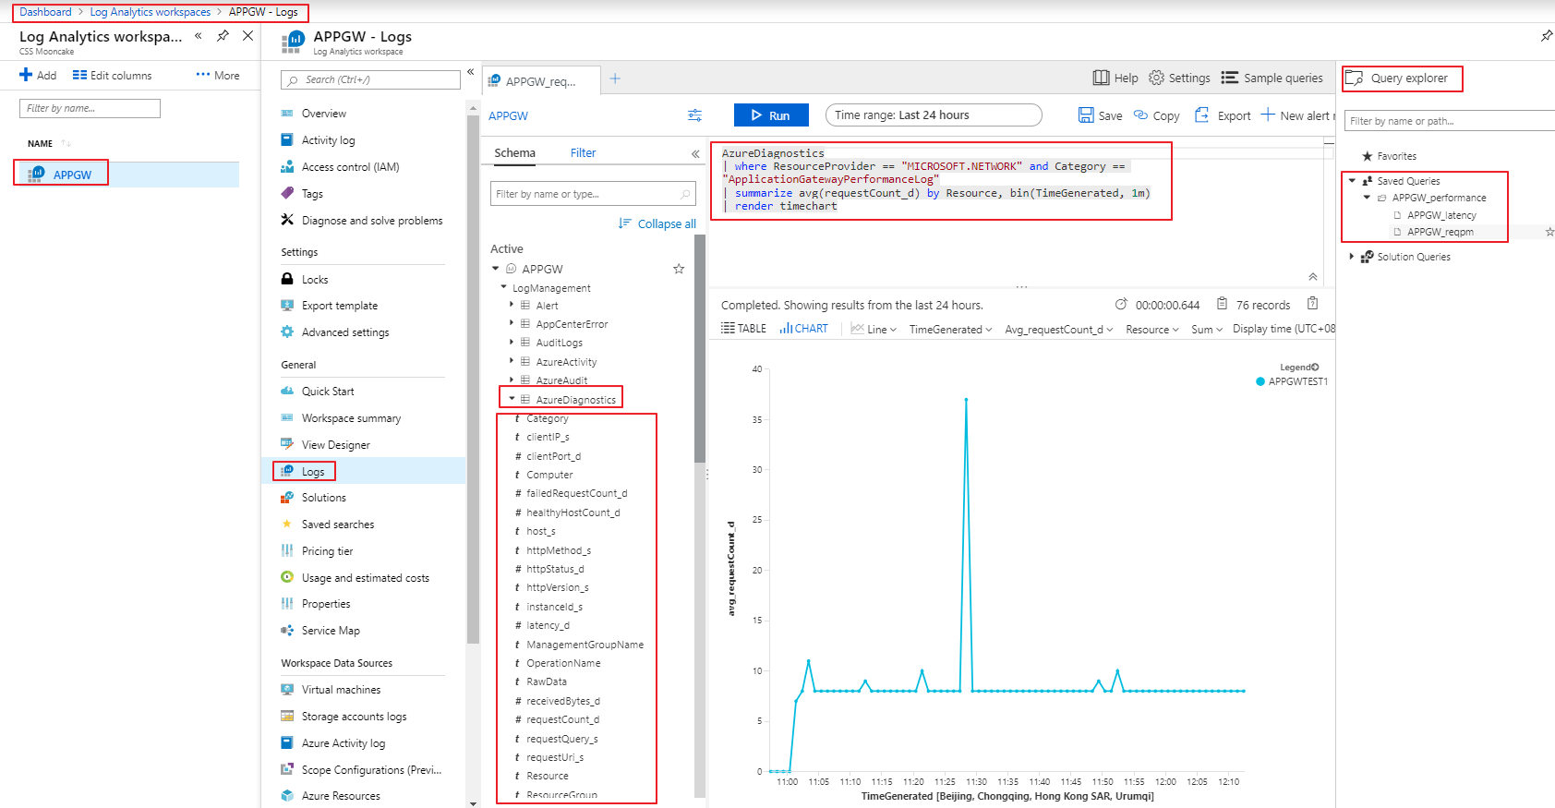1555x808 pixels.
Task: Switch results view to CHART
Action: pyautogui.click(x=803, y=329)
